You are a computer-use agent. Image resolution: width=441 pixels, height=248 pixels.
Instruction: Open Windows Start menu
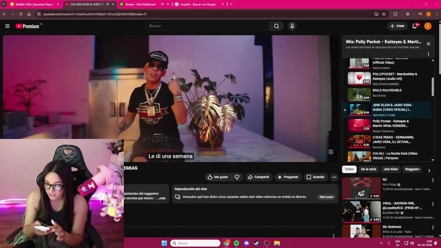[164, 243]
